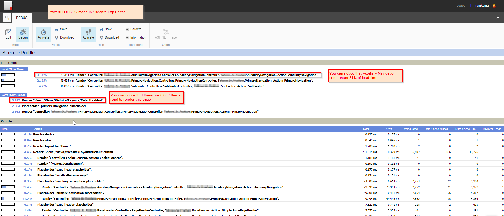Screen dimensions: 504x216
Task: Switch to Edit mode
Action: (8, 34)
